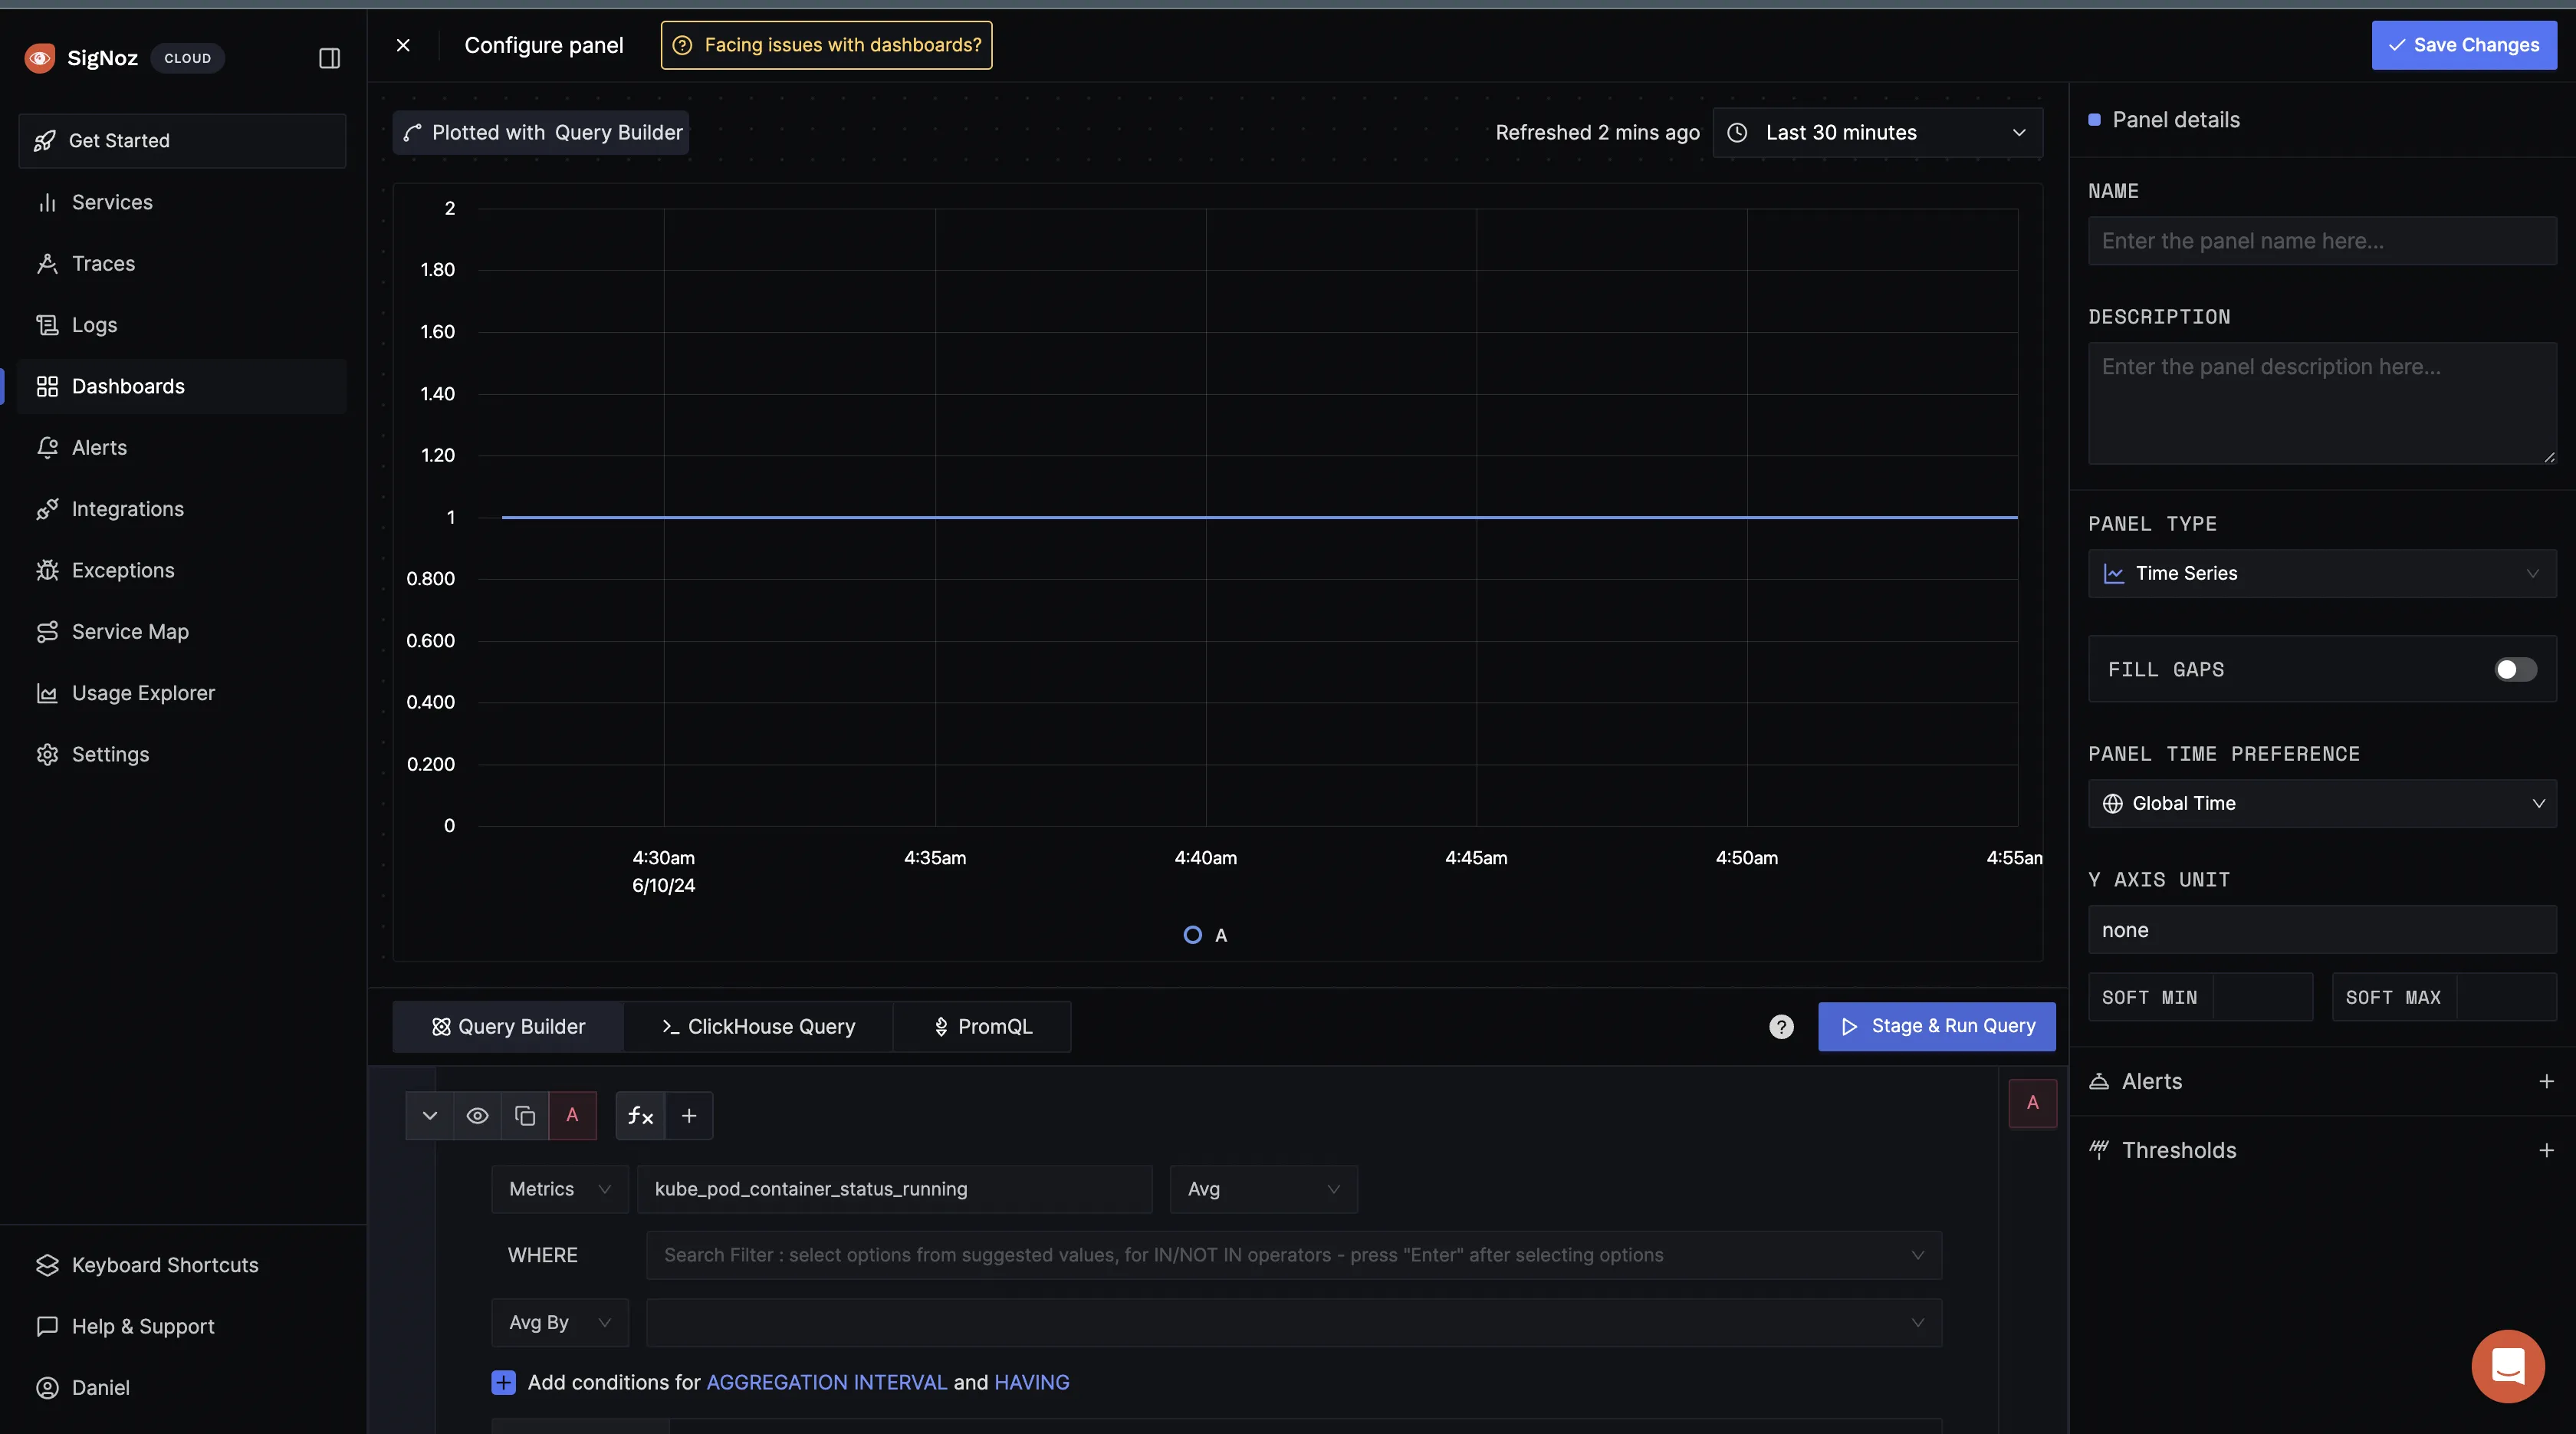Toggle series A in the chart legend
Image resolution: width=2576 pixels, height=1434 pixels.
pos(1205,935)
